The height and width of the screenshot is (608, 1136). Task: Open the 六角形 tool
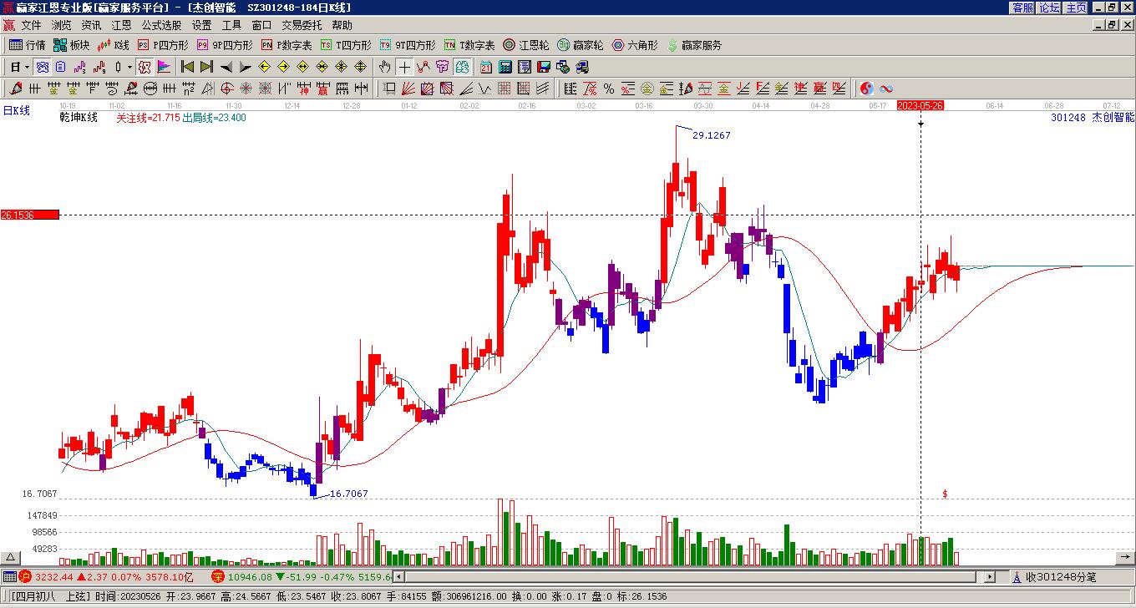pyautogui.click(x=635, y=45)
